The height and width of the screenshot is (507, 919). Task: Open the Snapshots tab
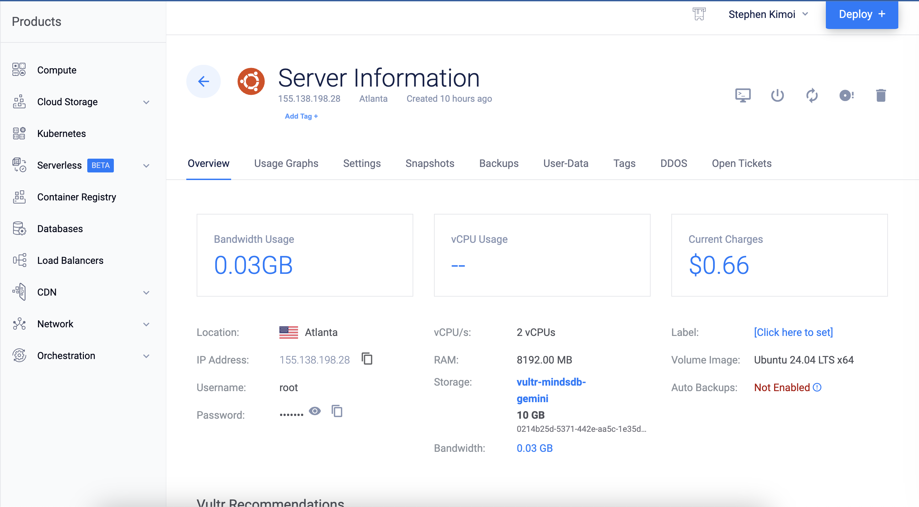point(429,163)
